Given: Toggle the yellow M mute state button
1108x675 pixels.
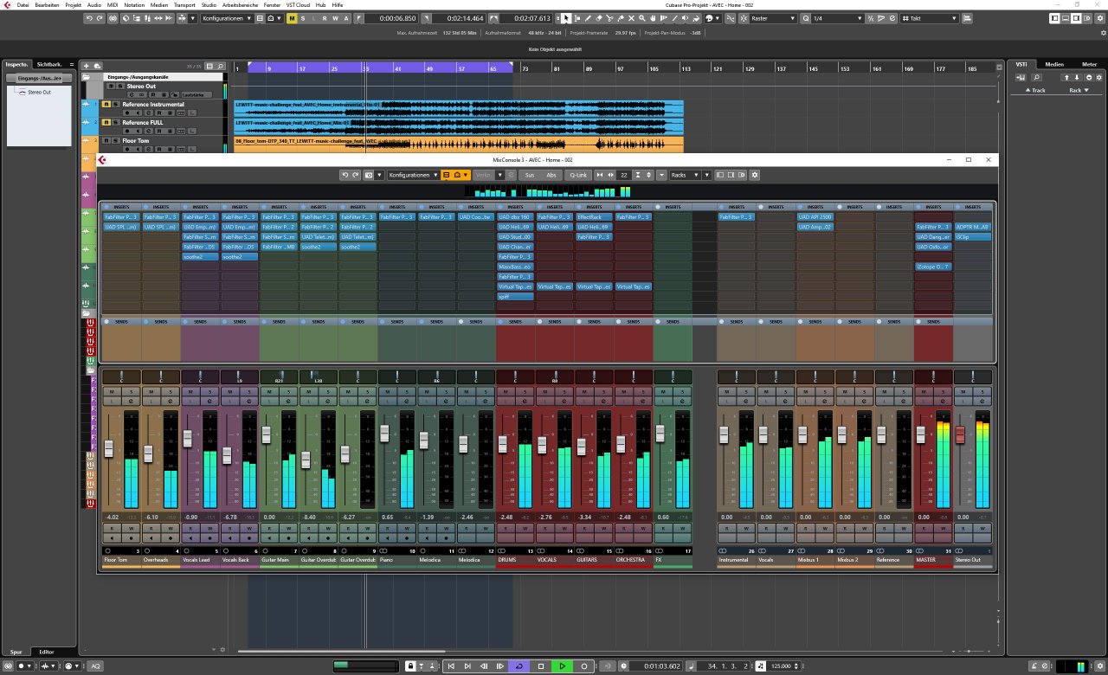Looking at the screenshot, I should 292,18.
